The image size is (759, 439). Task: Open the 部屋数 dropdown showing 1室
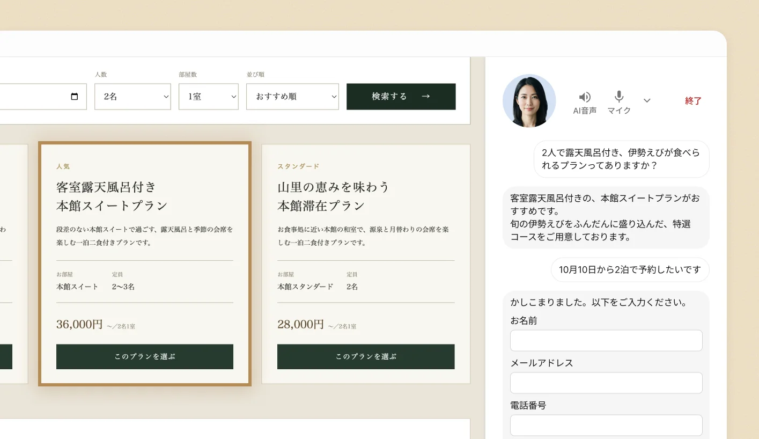[x=208, y=97]
